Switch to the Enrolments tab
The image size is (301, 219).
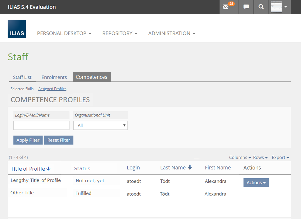pyautogui.click(x=54, y=77)
